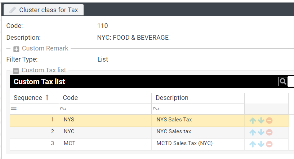Image resolution: width=294 pixels, height=159 pixels.
Task: Move NYC row up with arrow icon
Action: pyautogui.click(x=253, y=132)
